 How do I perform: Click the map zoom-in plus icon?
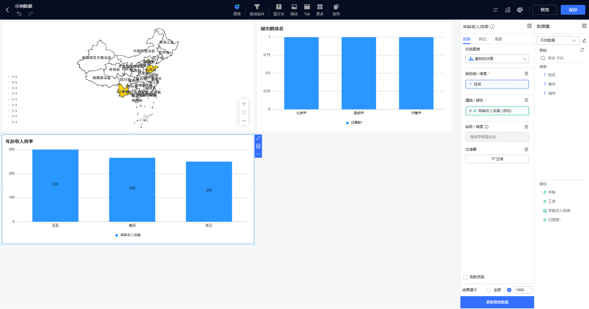pyautogui.click(x=244, y=104)
